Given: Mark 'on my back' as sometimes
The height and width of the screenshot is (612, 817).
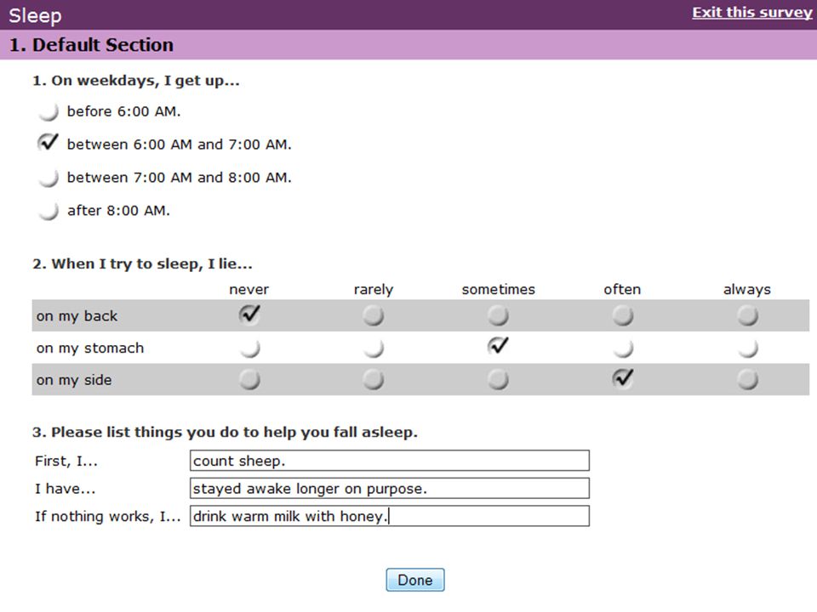Looking at the screenshot, I should point(498,315).
